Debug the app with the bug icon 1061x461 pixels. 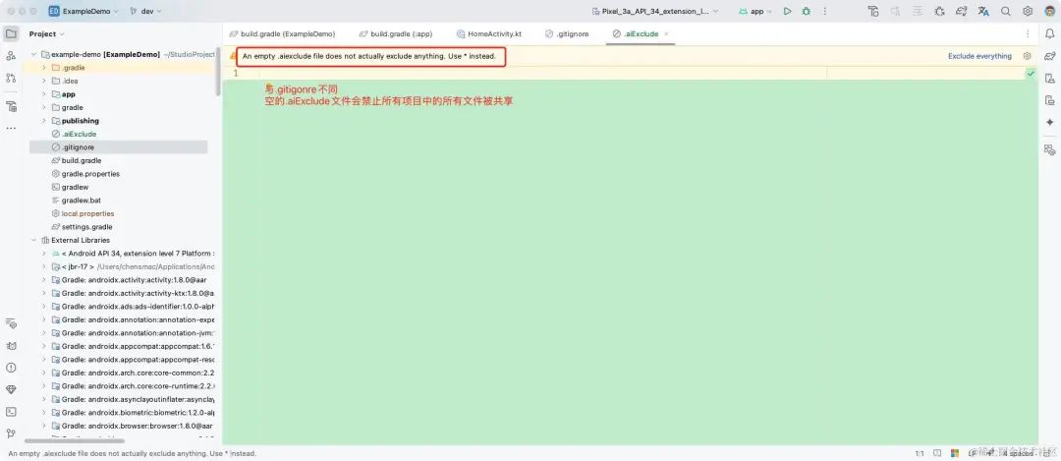click(x=806, y=12)
